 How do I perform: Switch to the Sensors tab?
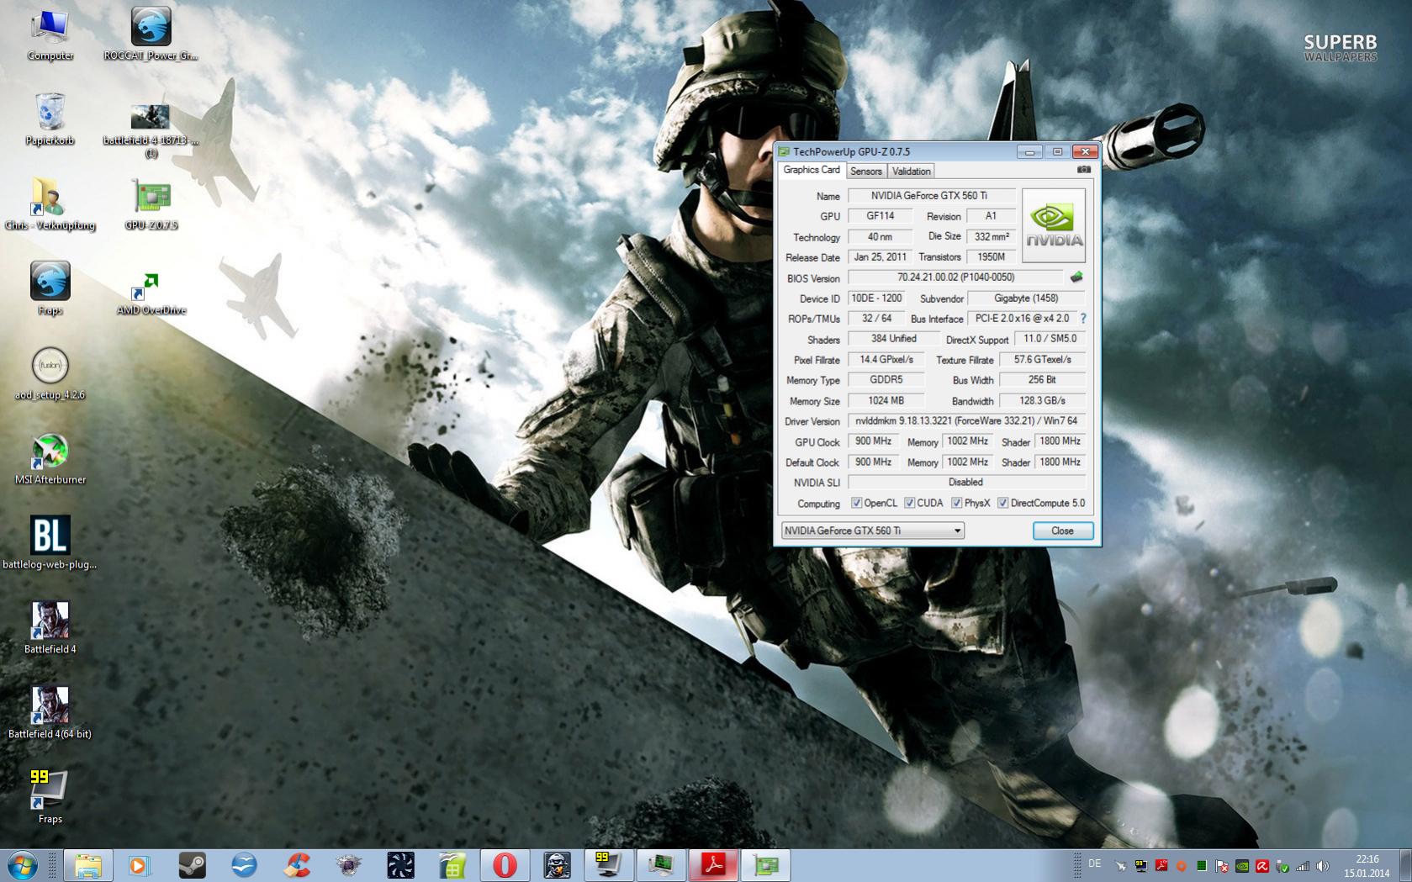pos(865,171)
